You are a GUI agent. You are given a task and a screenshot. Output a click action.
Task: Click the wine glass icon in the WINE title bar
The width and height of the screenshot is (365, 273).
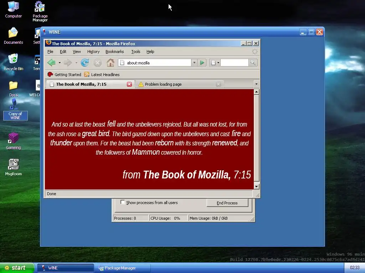pos(44,32)
